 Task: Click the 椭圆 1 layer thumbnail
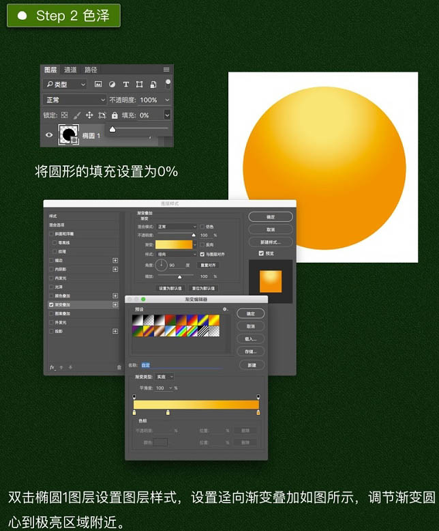coord(69,134)
